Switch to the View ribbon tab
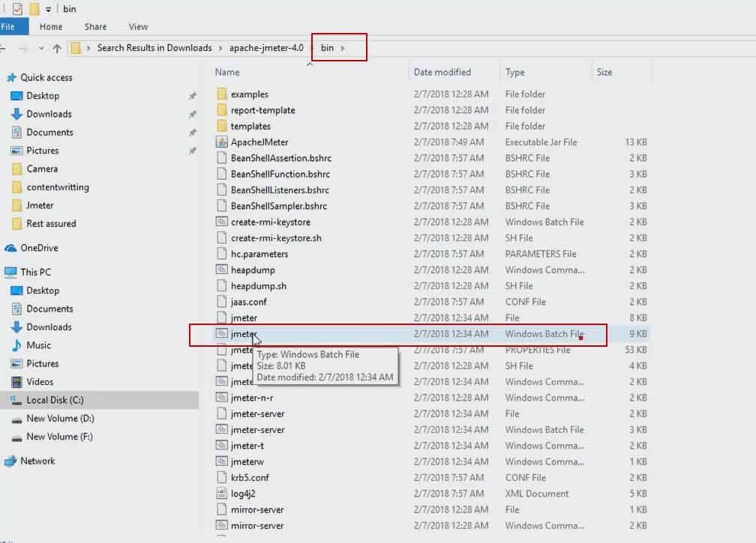This screenshot has width=756, height=543. pyautogui.click(x=138, y=27)
